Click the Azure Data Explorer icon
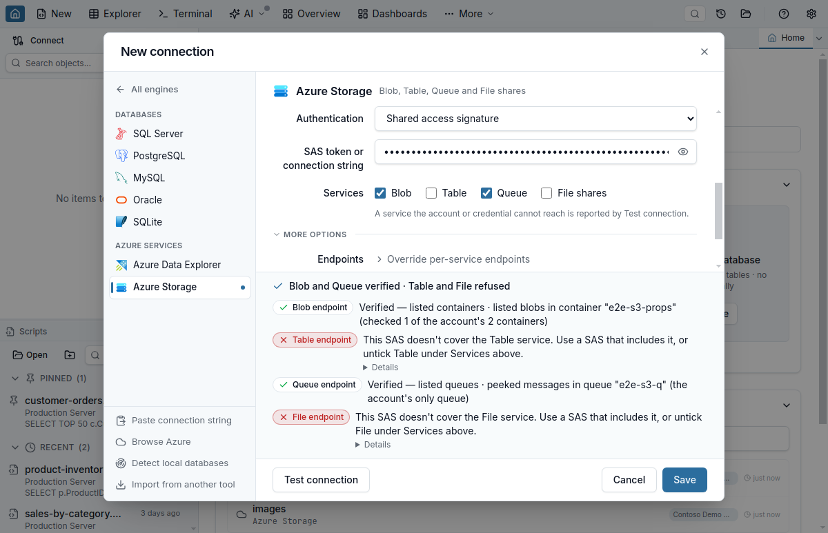The image size is (828, 533). pyautogui.click(x=121, y=265)
